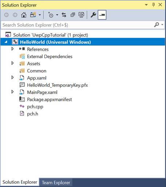Click the Package.appxmanifest icon
This screenshot has width=166, height=187.
coord(22,99)
